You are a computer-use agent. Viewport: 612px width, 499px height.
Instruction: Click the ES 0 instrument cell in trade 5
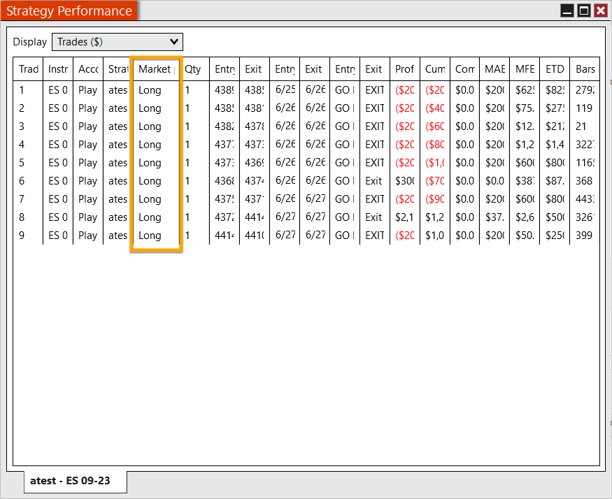(58, 163)
